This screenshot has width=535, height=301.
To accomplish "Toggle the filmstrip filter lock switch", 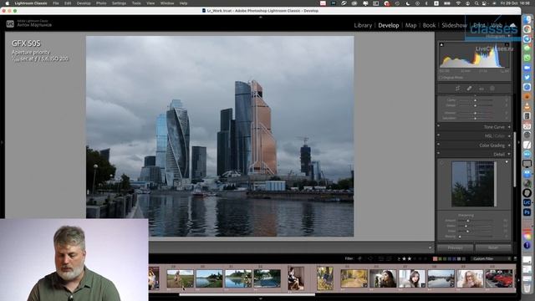I will click(x=515, y=258).
